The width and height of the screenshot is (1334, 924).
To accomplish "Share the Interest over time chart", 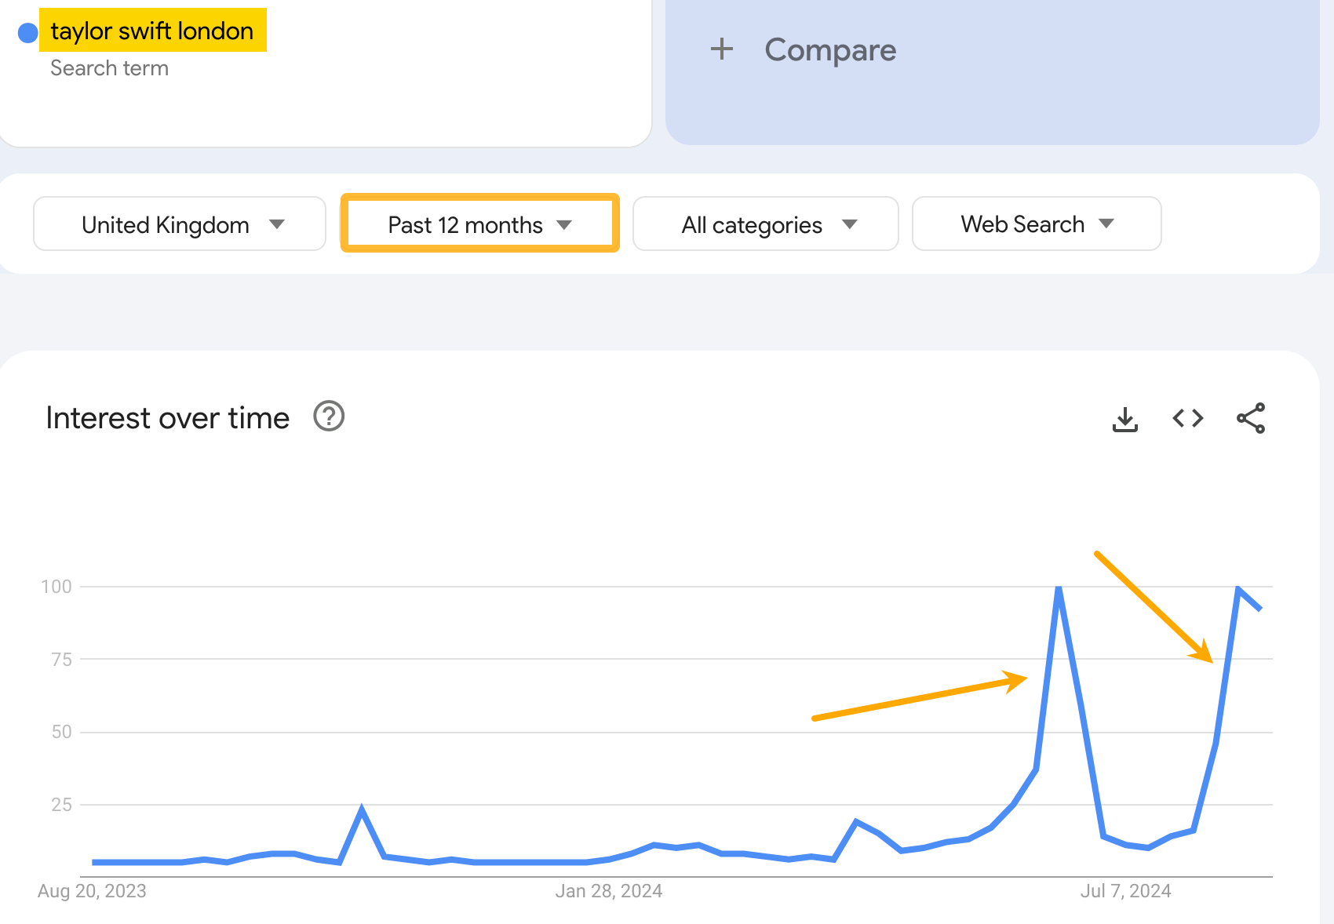I will pyautogui.click(x=1249, y=418).
